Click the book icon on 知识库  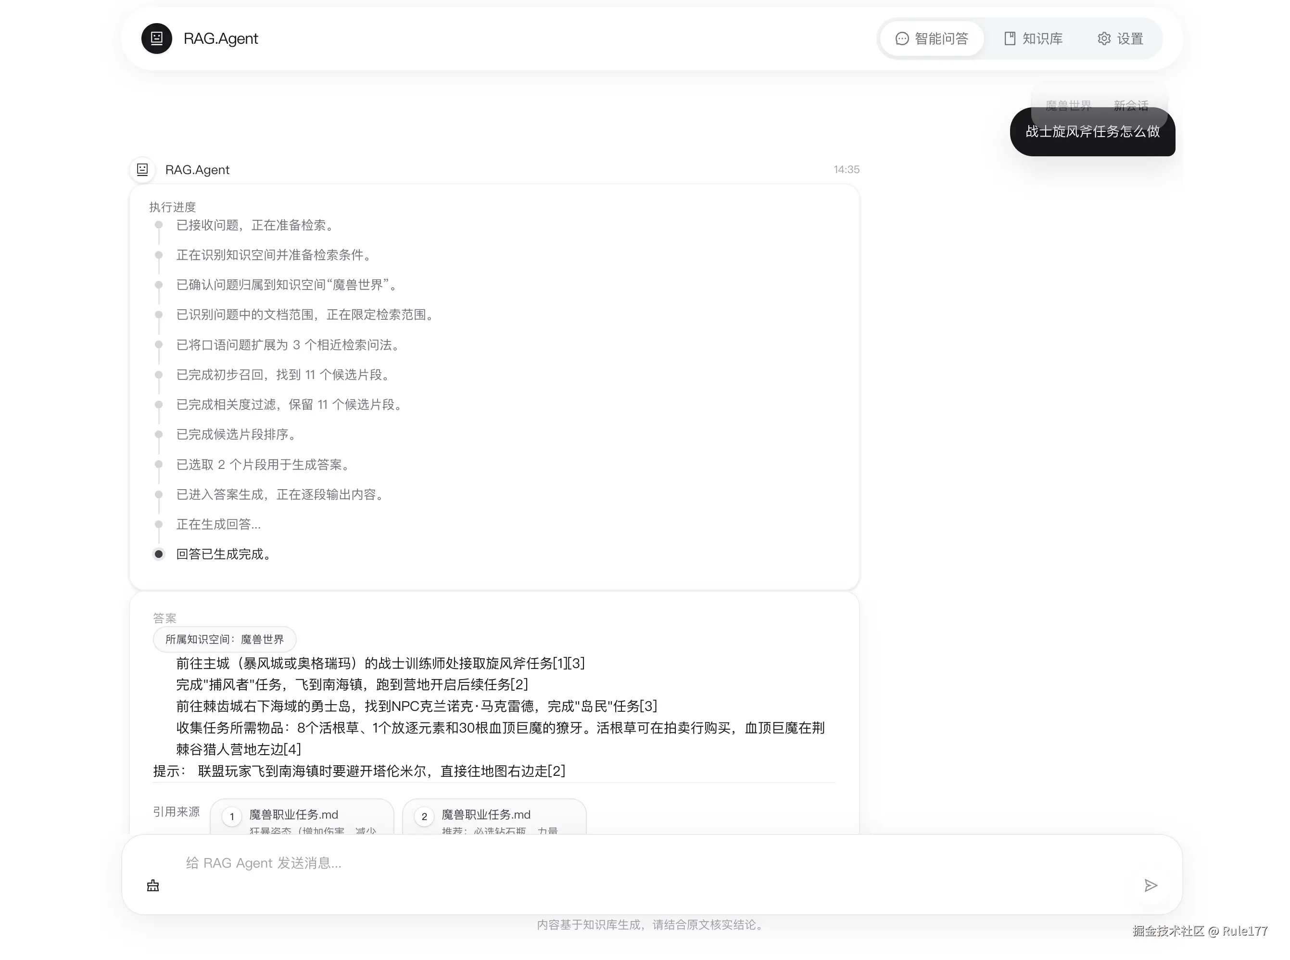click(x=1010, y=39)
